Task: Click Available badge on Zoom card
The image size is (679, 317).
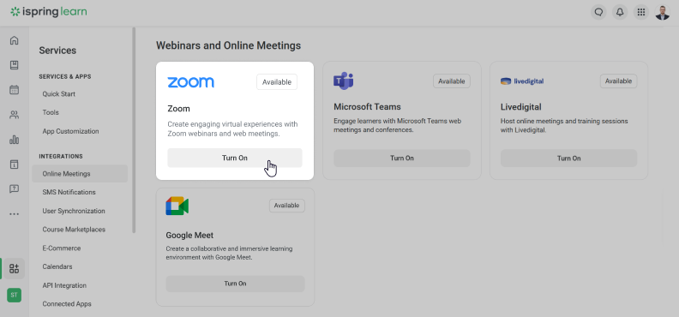Action: coord(277,82)
